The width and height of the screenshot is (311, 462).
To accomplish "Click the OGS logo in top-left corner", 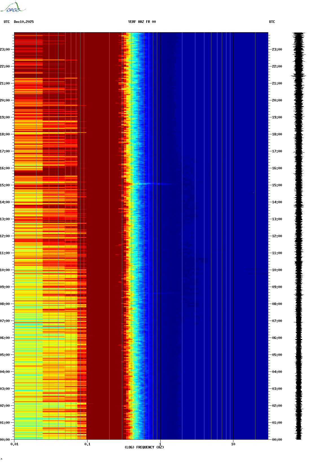I will (x=13, y=7).
